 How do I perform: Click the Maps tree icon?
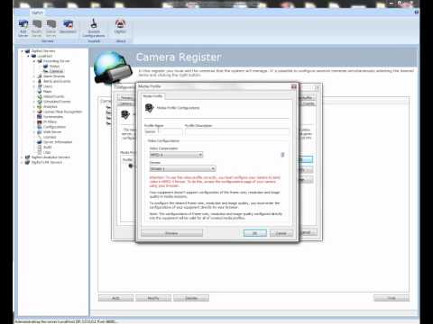(x=40, y=92)
